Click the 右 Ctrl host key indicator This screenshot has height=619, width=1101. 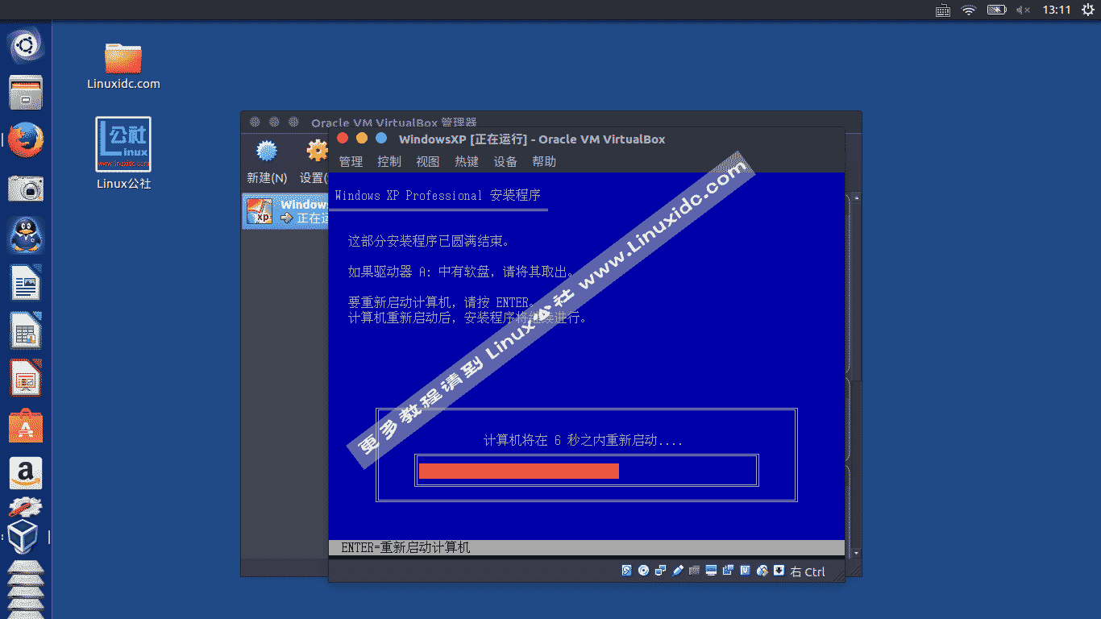[808, 571]
